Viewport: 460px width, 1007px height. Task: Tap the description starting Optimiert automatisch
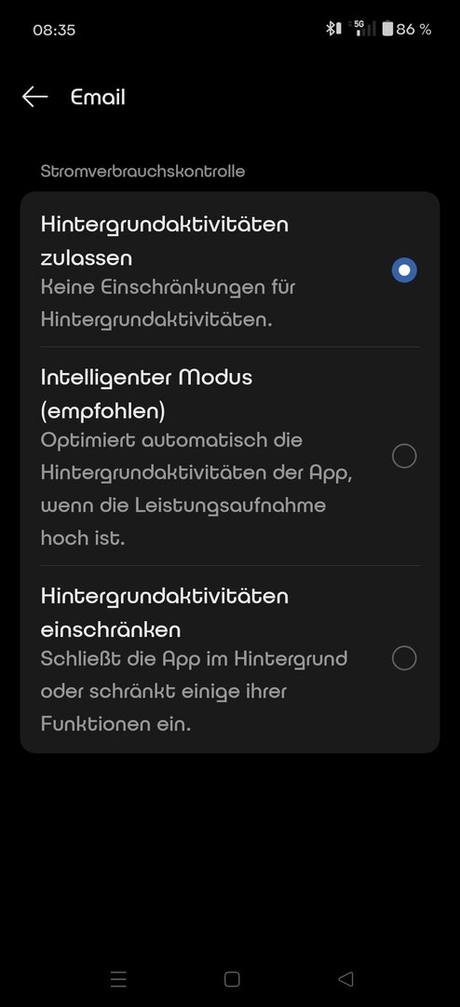click(x=196, y=490)
